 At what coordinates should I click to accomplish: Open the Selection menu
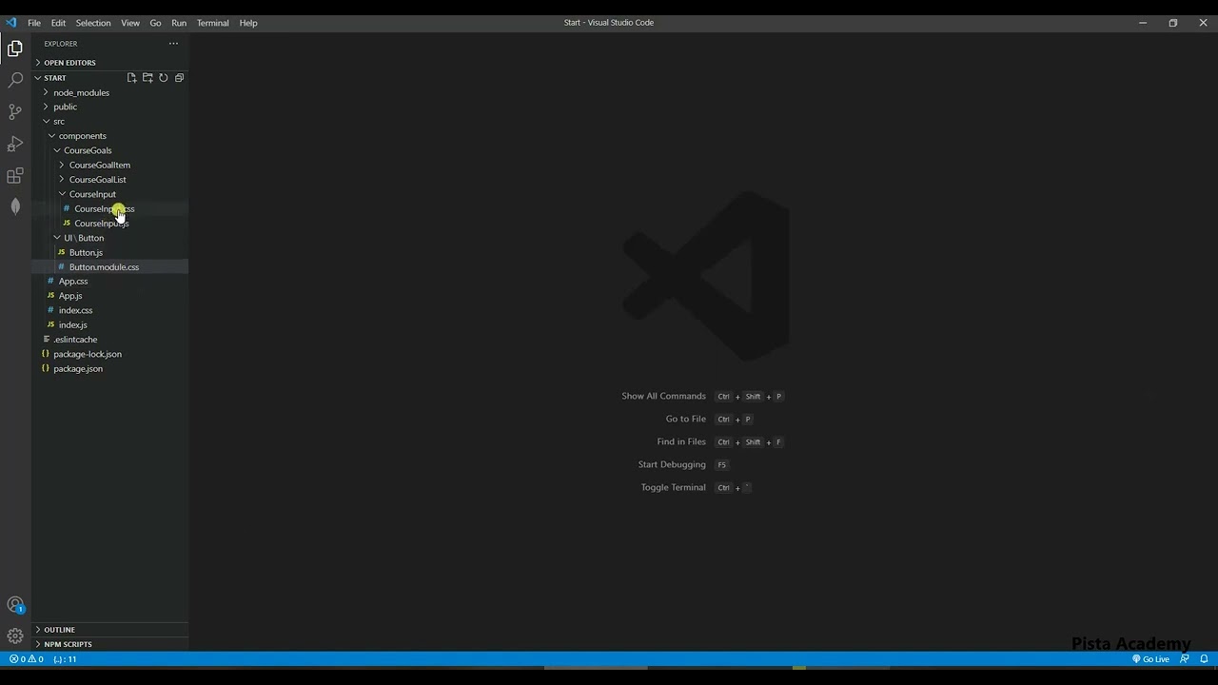(x=93, y=23)
